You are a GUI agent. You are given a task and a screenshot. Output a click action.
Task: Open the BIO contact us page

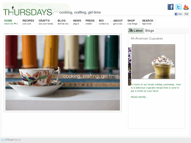pos(104,22)
